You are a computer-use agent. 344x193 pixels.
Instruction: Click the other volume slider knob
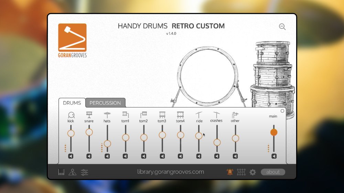point(235,138)
